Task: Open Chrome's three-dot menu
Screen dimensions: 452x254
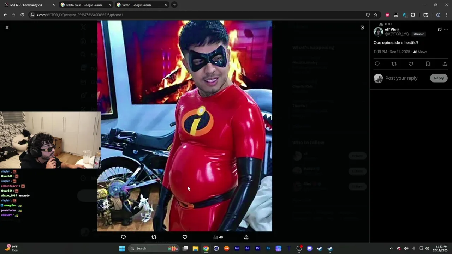Action: click(x=447, y=15)
